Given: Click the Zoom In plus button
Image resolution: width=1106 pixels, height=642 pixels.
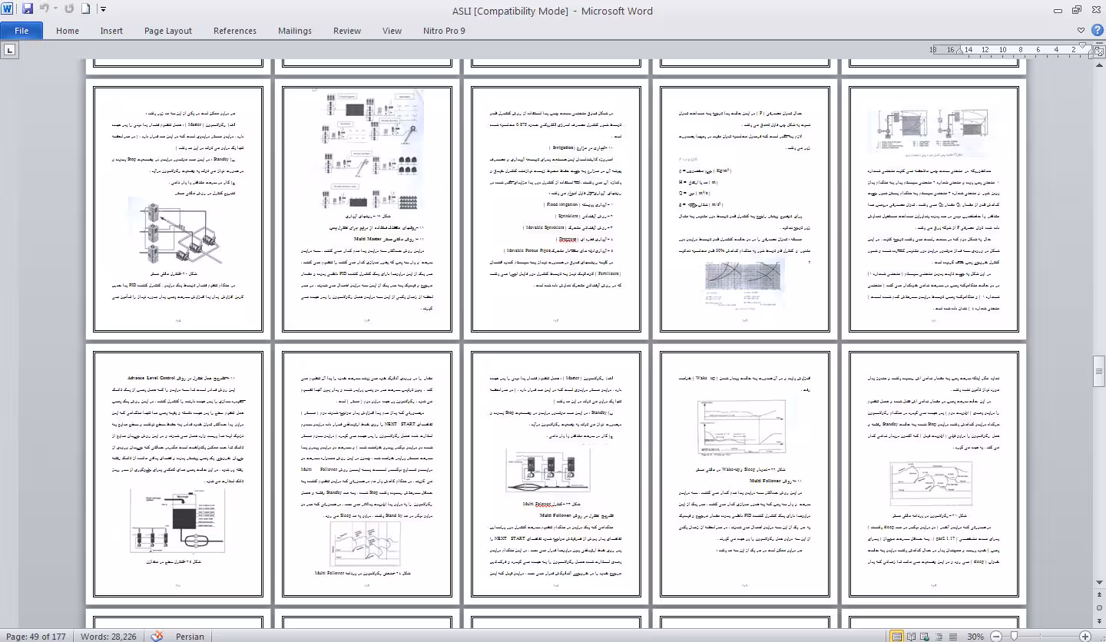Looking at the screenshot, I should (x=1085, y=636).
